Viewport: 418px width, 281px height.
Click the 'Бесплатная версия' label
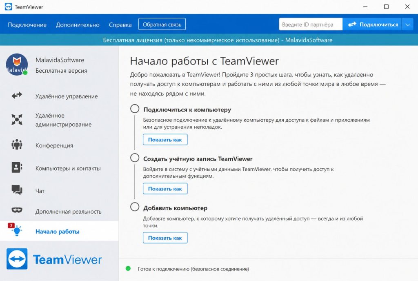coord(61,71)
